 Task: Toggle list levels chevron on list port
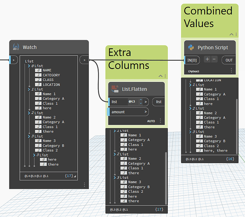(x=146, y=102)
